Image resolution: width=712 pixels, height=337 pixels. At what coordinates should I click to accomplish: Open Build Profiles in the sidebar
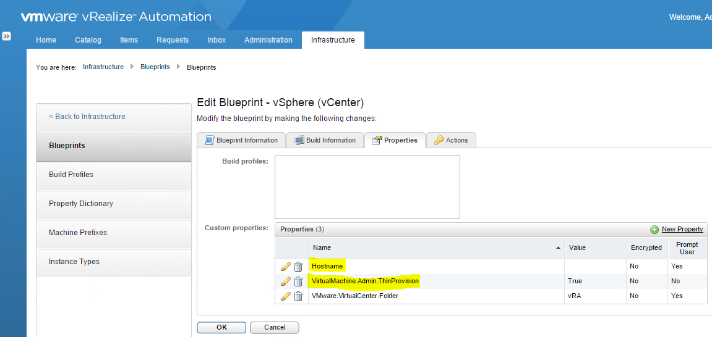click(x=114, y=175)
